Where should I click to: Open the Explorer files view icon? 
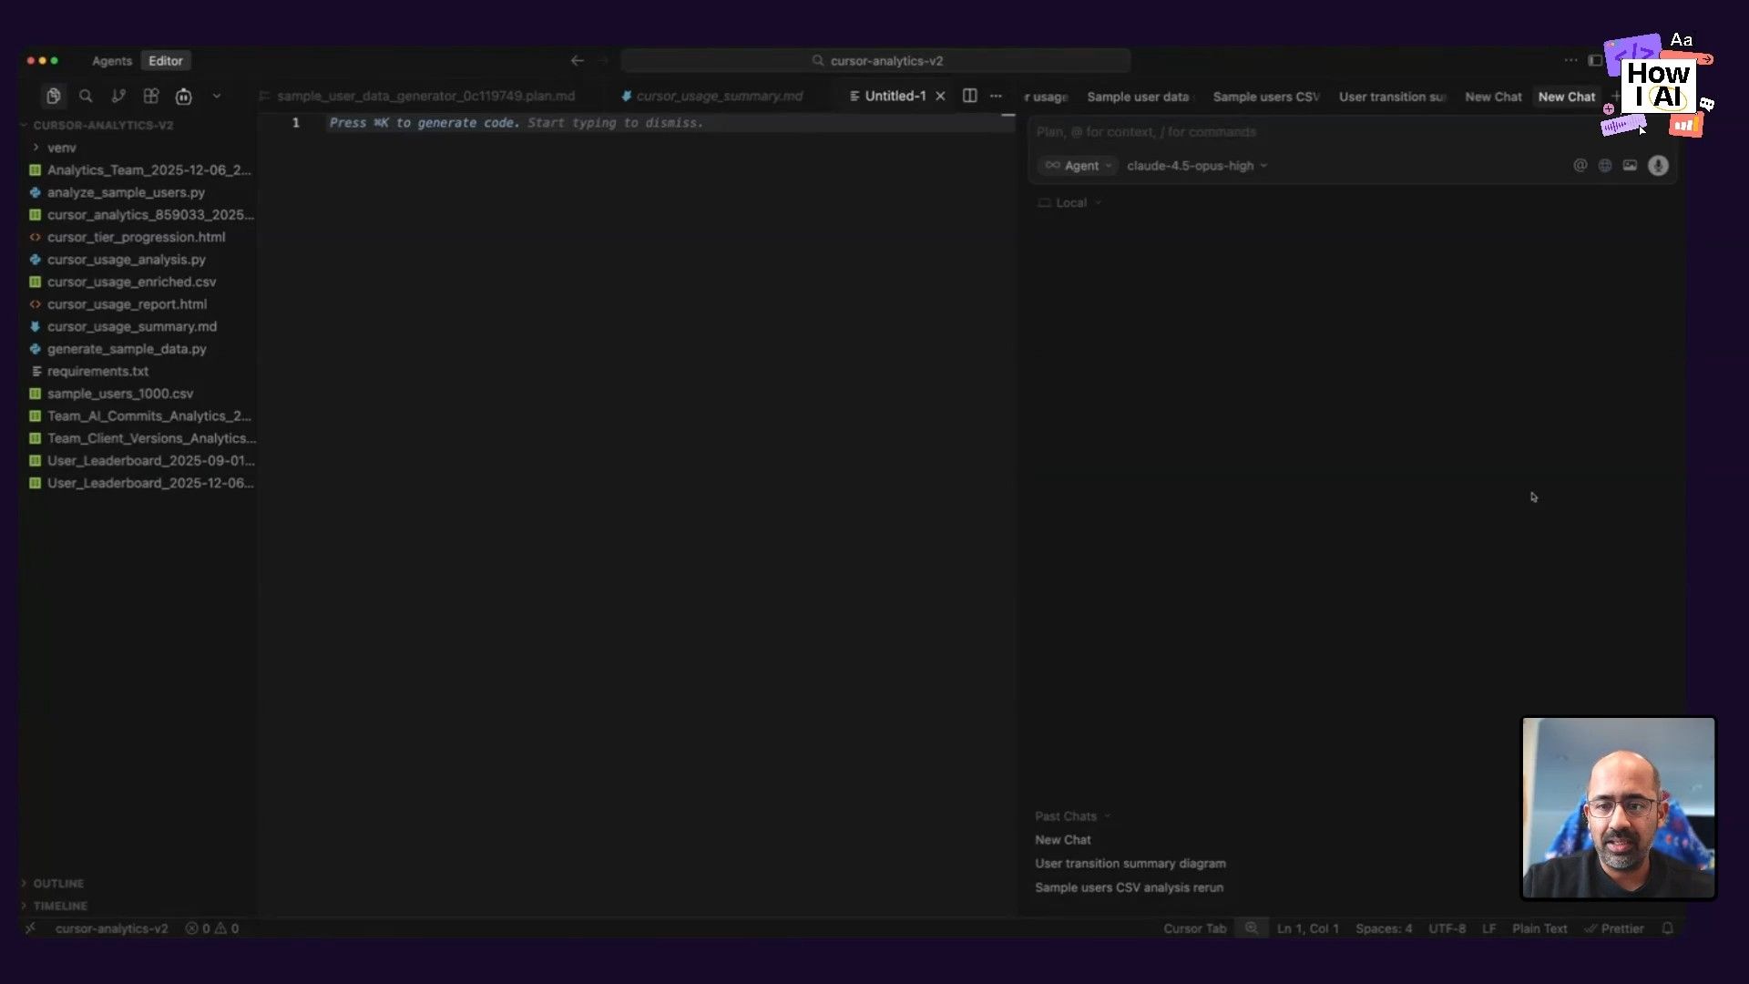coord(54,96)
